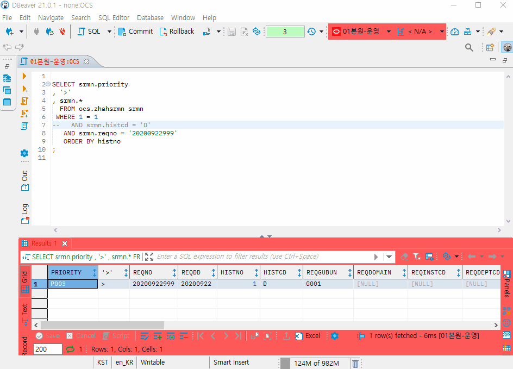
Task: Click the new connection plug icon
Action: tap(10, 32)
